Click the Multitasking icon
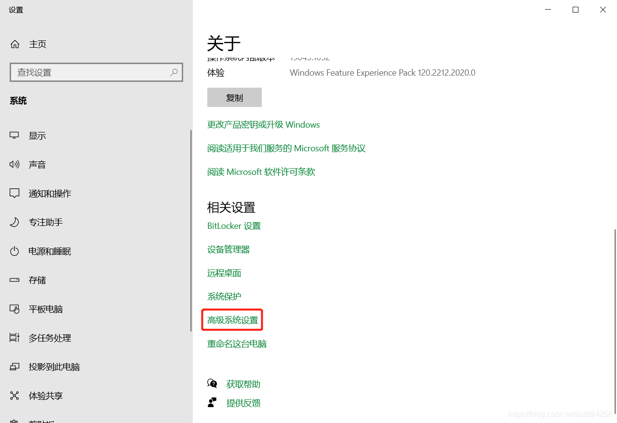617x423 pixels. (x=14, y=338)
